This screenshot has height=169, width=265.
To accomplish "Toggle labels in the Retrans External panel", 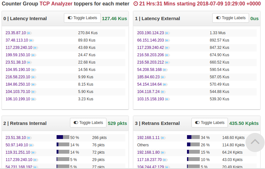I will tap(210, 123).
